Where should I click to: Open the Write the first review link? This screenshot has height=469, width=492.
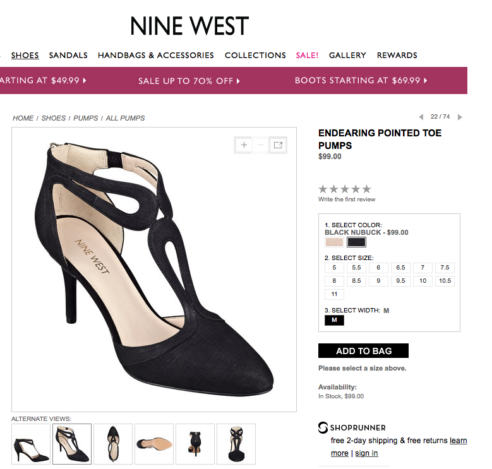(x=347, y=199)
